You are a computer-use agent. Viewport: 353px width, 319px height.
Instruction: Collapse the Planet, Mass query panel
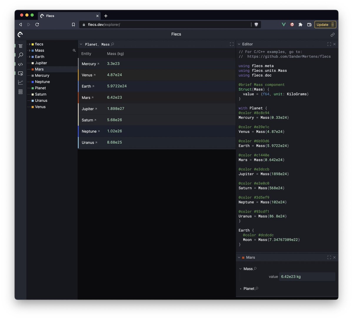[81, 44]
